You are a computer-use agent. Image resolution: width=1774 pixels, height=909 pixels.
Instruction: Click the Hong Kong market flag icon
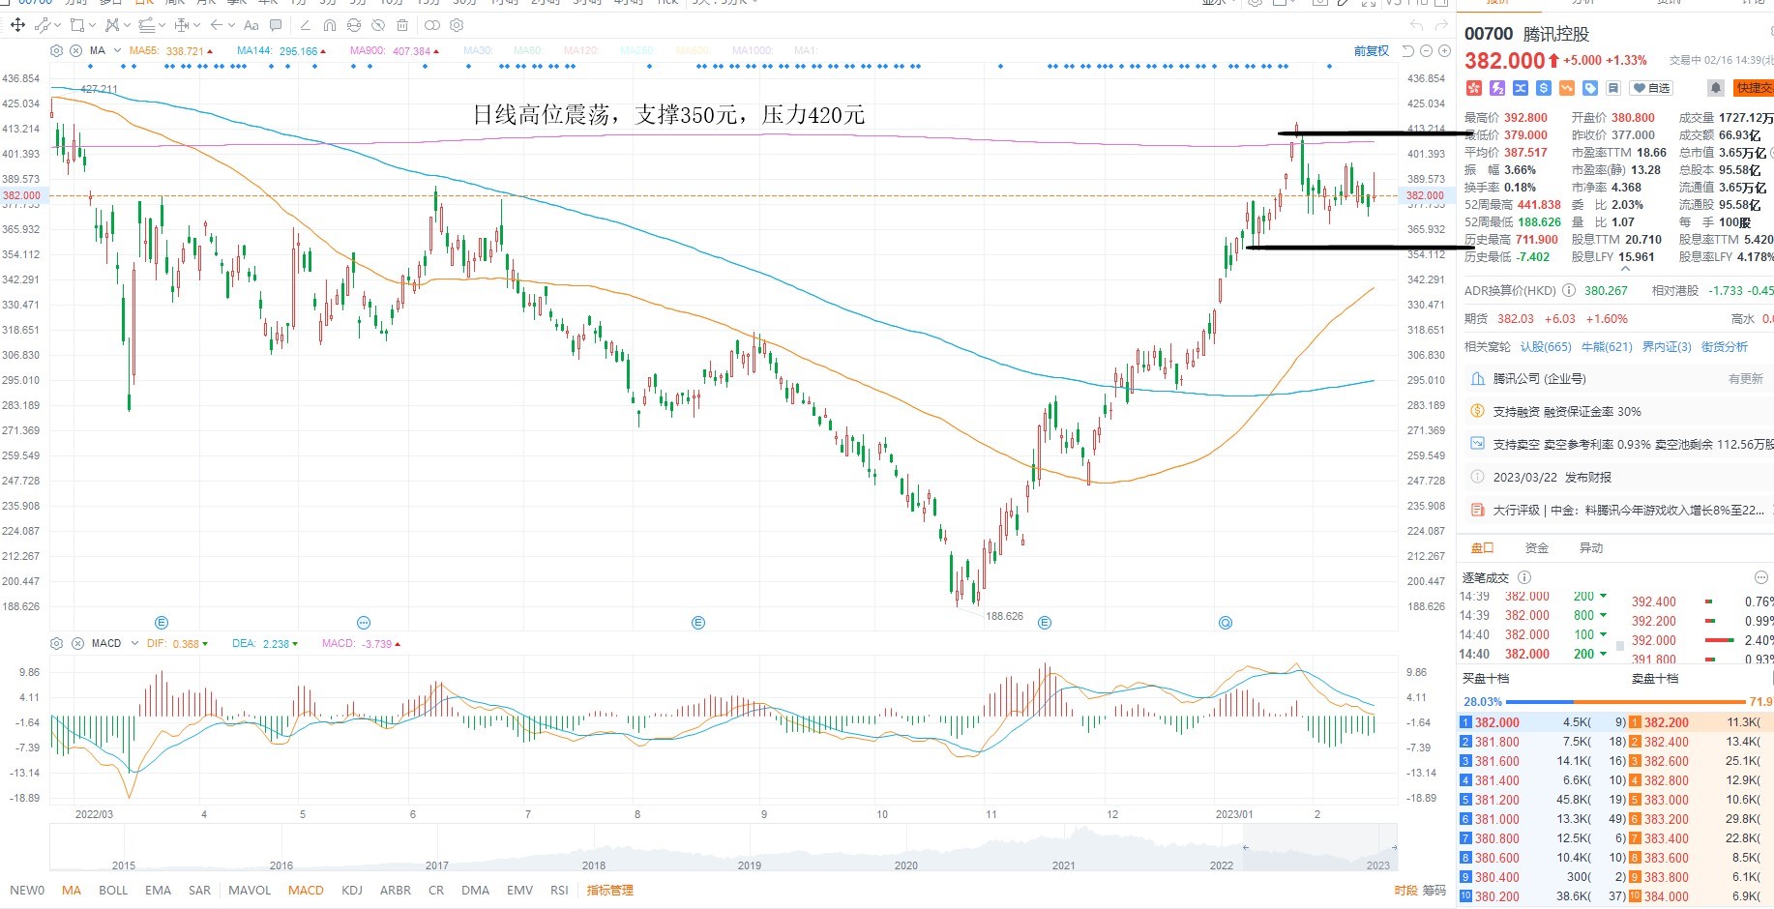click(x=1474, y=88)
